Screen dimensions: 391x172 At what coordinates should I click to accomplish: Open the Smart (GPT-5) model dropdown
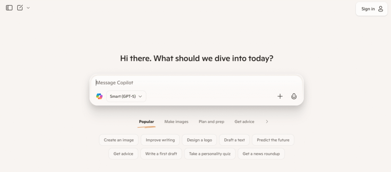(x=126, y=96)
